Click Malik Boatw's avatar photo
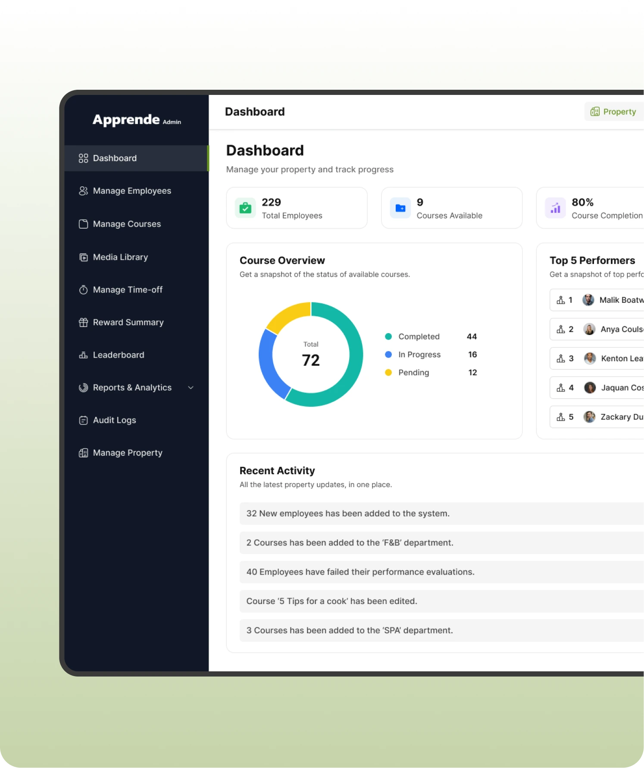Screen dimensions: 644x768 point(588,300)
